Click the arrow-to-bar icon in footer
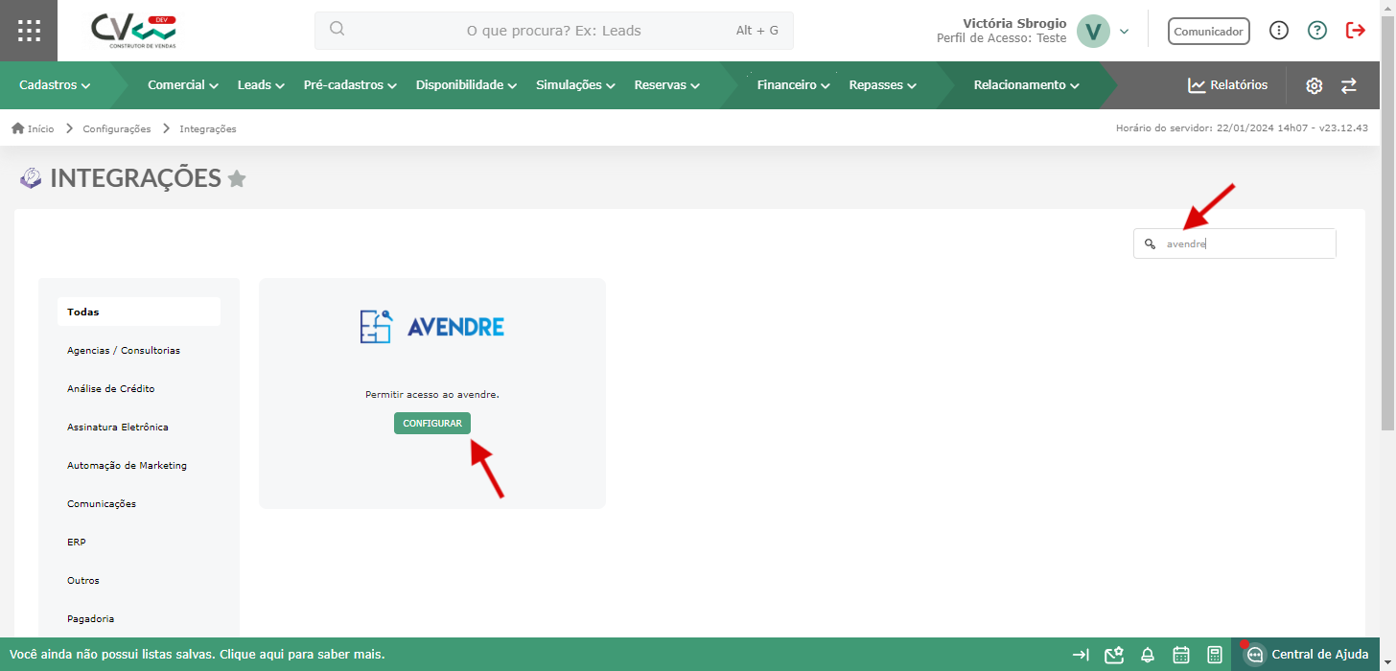 [x=1081, y=655]
